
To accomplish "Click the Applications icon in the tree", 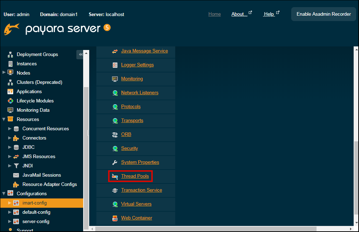I will click(x=10, y=92).
